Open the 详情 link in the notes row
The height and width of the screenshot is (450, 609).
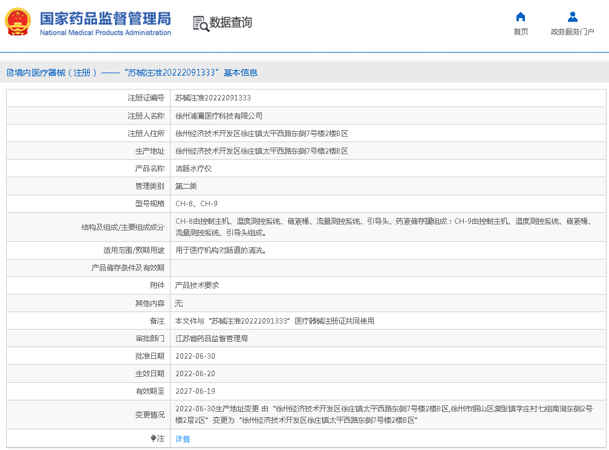183,439
